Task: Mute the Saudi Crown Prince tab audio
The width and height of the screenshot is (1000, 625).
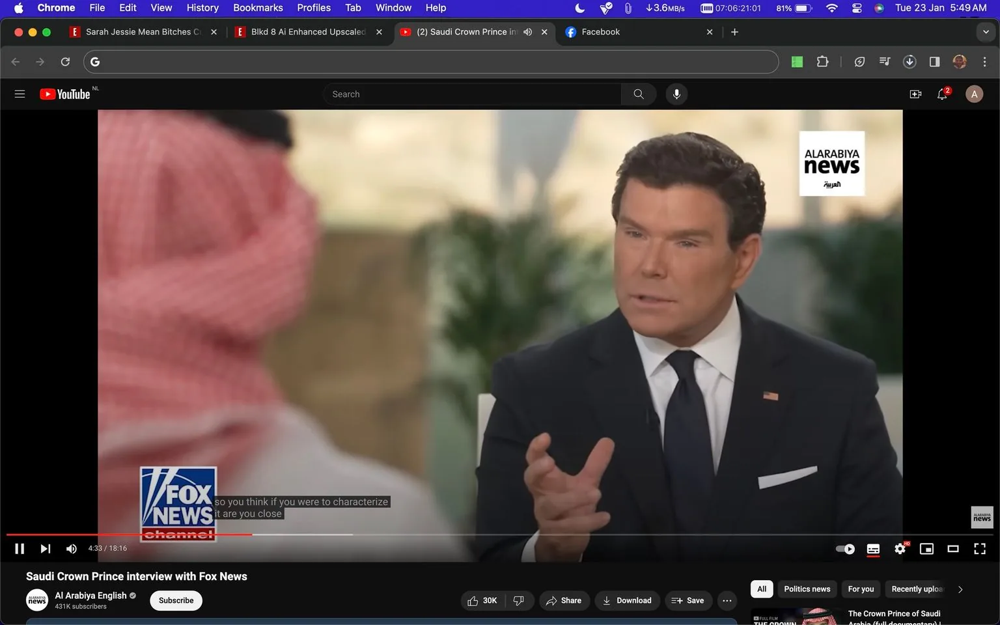Action: point(527,31)
